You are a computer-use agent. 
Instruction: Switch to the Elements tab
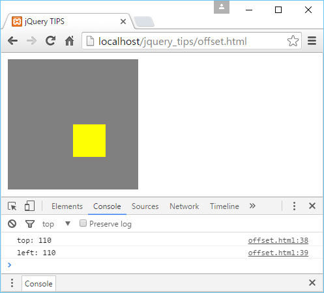(x=67, y=206)
